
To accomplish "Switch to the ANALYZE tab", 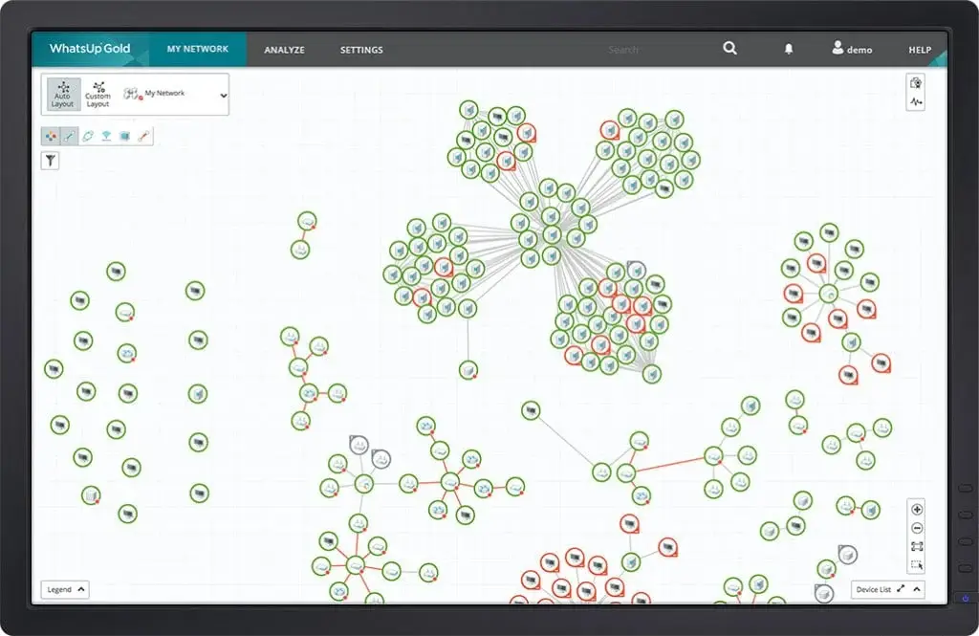I will (x=284, y=49).
